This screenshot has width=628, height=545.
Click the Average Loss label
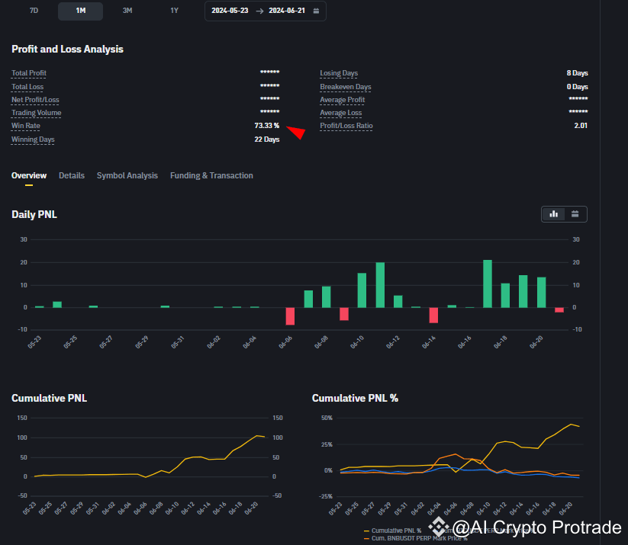pyautogui.click(x=341, y=113)
